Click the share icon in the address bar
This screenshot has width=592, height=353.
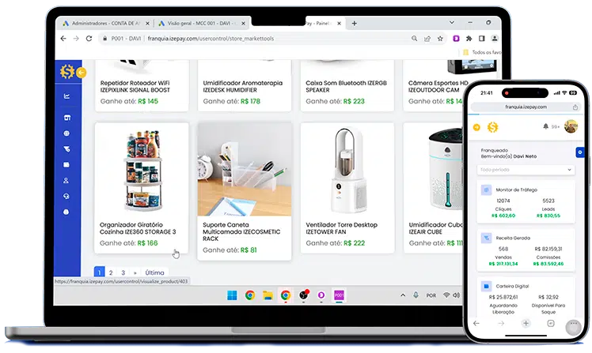point(427,39)
